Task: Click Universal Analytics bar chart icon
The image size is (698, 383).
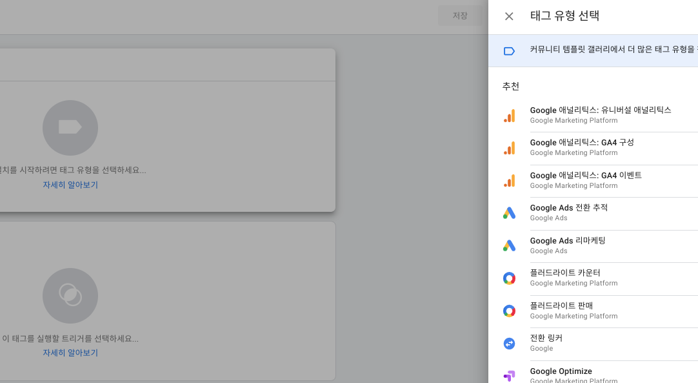Action: pos(509,116)
